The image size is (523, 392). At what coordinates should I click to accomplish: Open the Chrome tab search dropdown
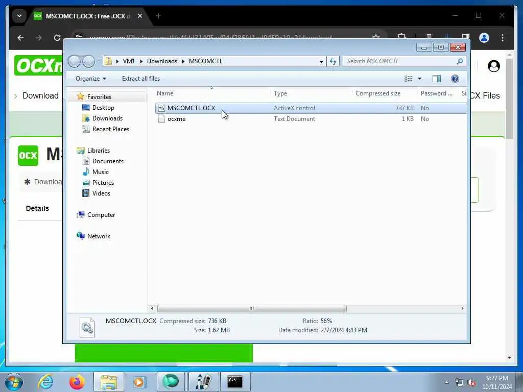tap(19, 16)
